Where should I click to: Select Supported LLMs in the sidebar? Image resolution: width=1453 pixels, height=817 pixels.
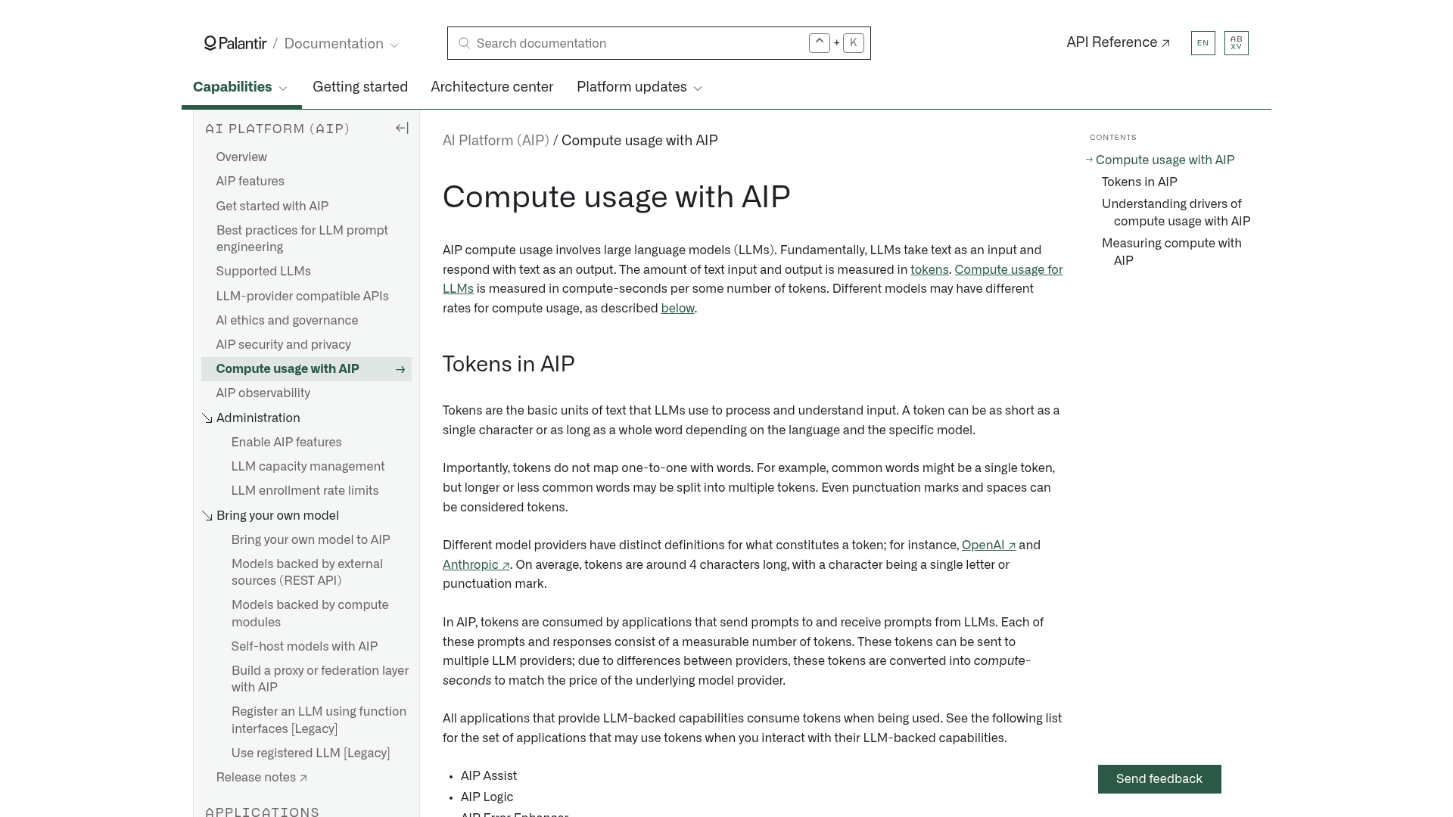click(263, 271)
